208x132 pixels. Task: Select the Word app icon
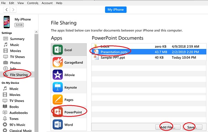[58, 125]
